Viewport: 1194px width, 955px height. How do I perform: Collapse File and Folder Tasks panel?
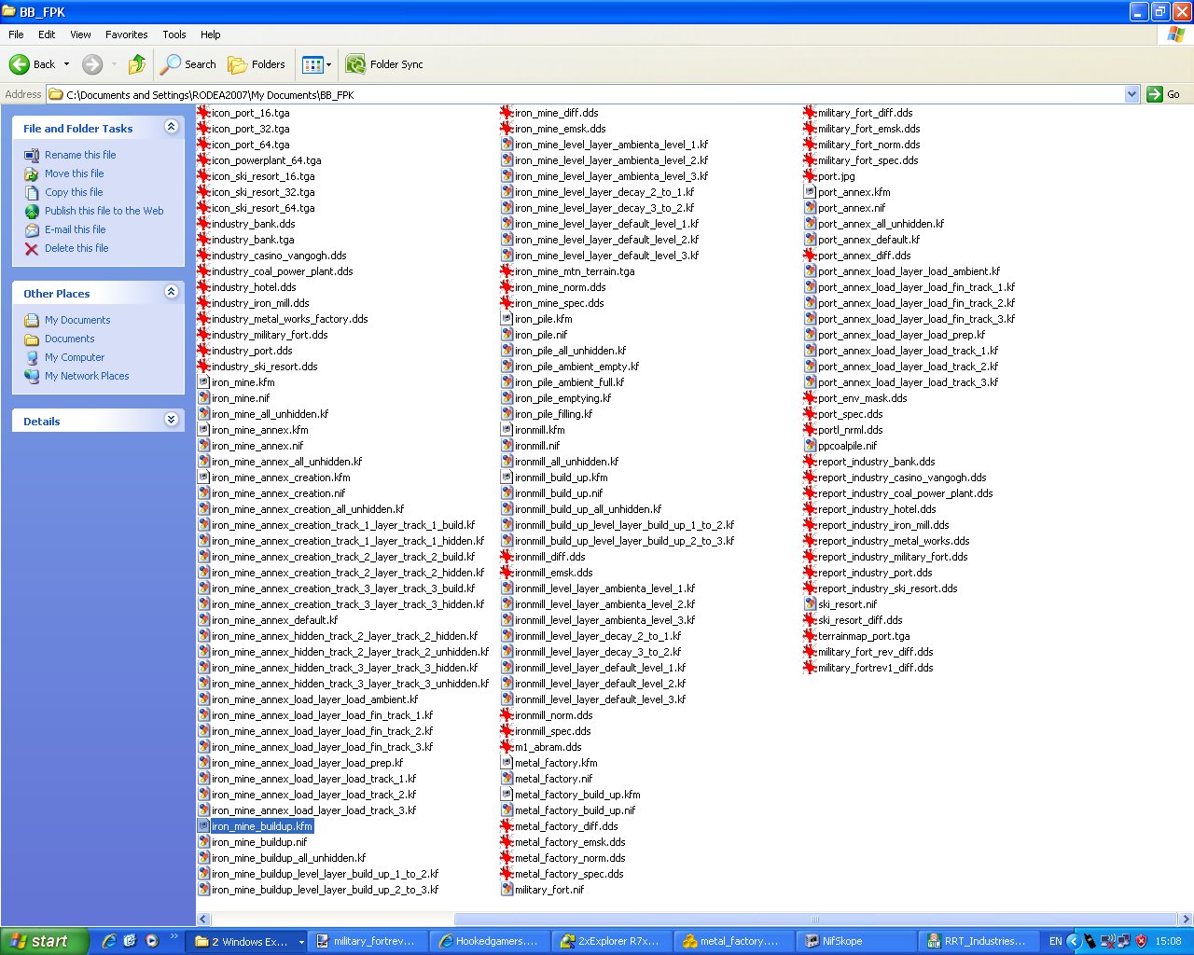pos(171,127)
